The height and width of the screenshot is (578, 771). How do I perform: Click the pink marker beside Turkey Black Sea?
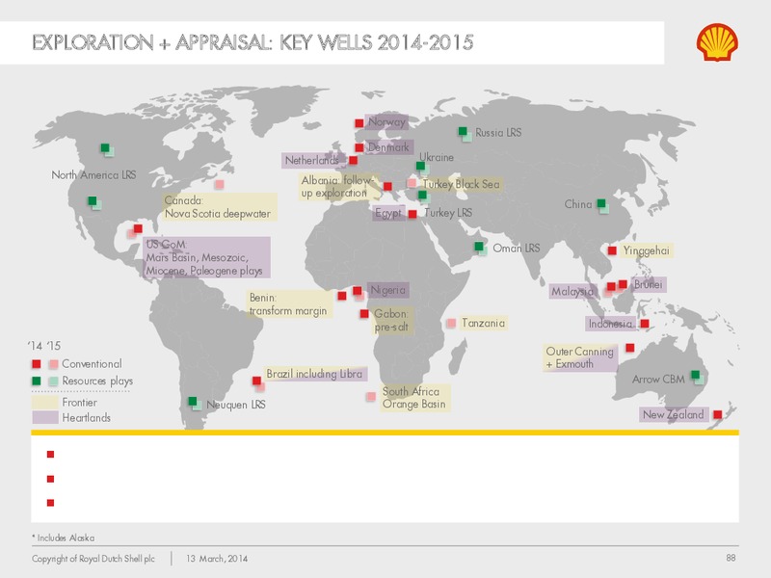tap(412, 183)
